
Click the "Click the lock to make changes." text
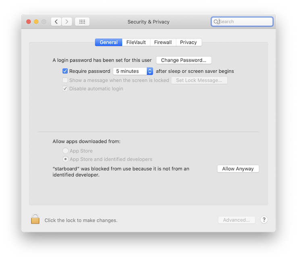[x=81, y=220]
